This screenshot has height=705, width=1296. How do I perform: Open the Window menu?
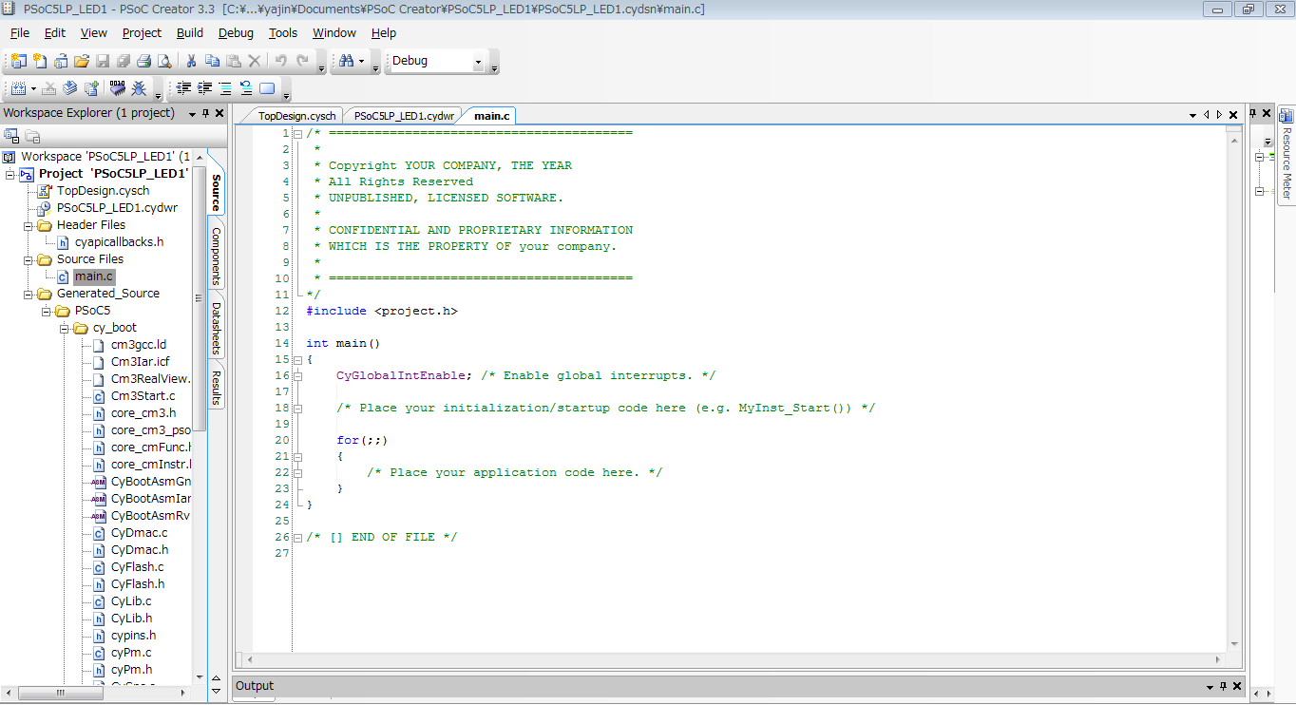[334, 32]
